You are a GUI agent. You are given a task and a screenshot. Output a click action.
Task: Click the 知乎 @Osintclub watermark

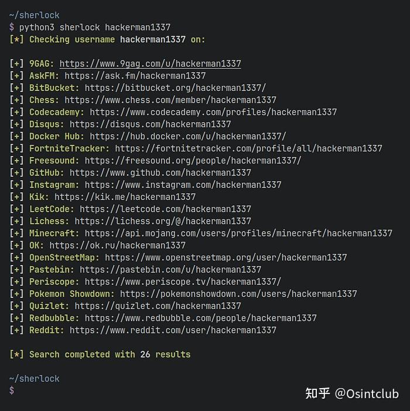click(351, 393)
